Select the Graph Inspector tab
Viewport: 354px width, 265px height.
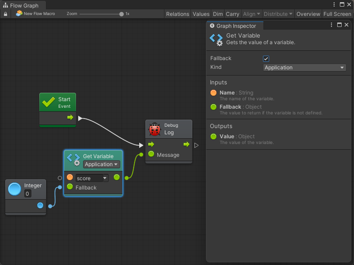pos(236,26)
